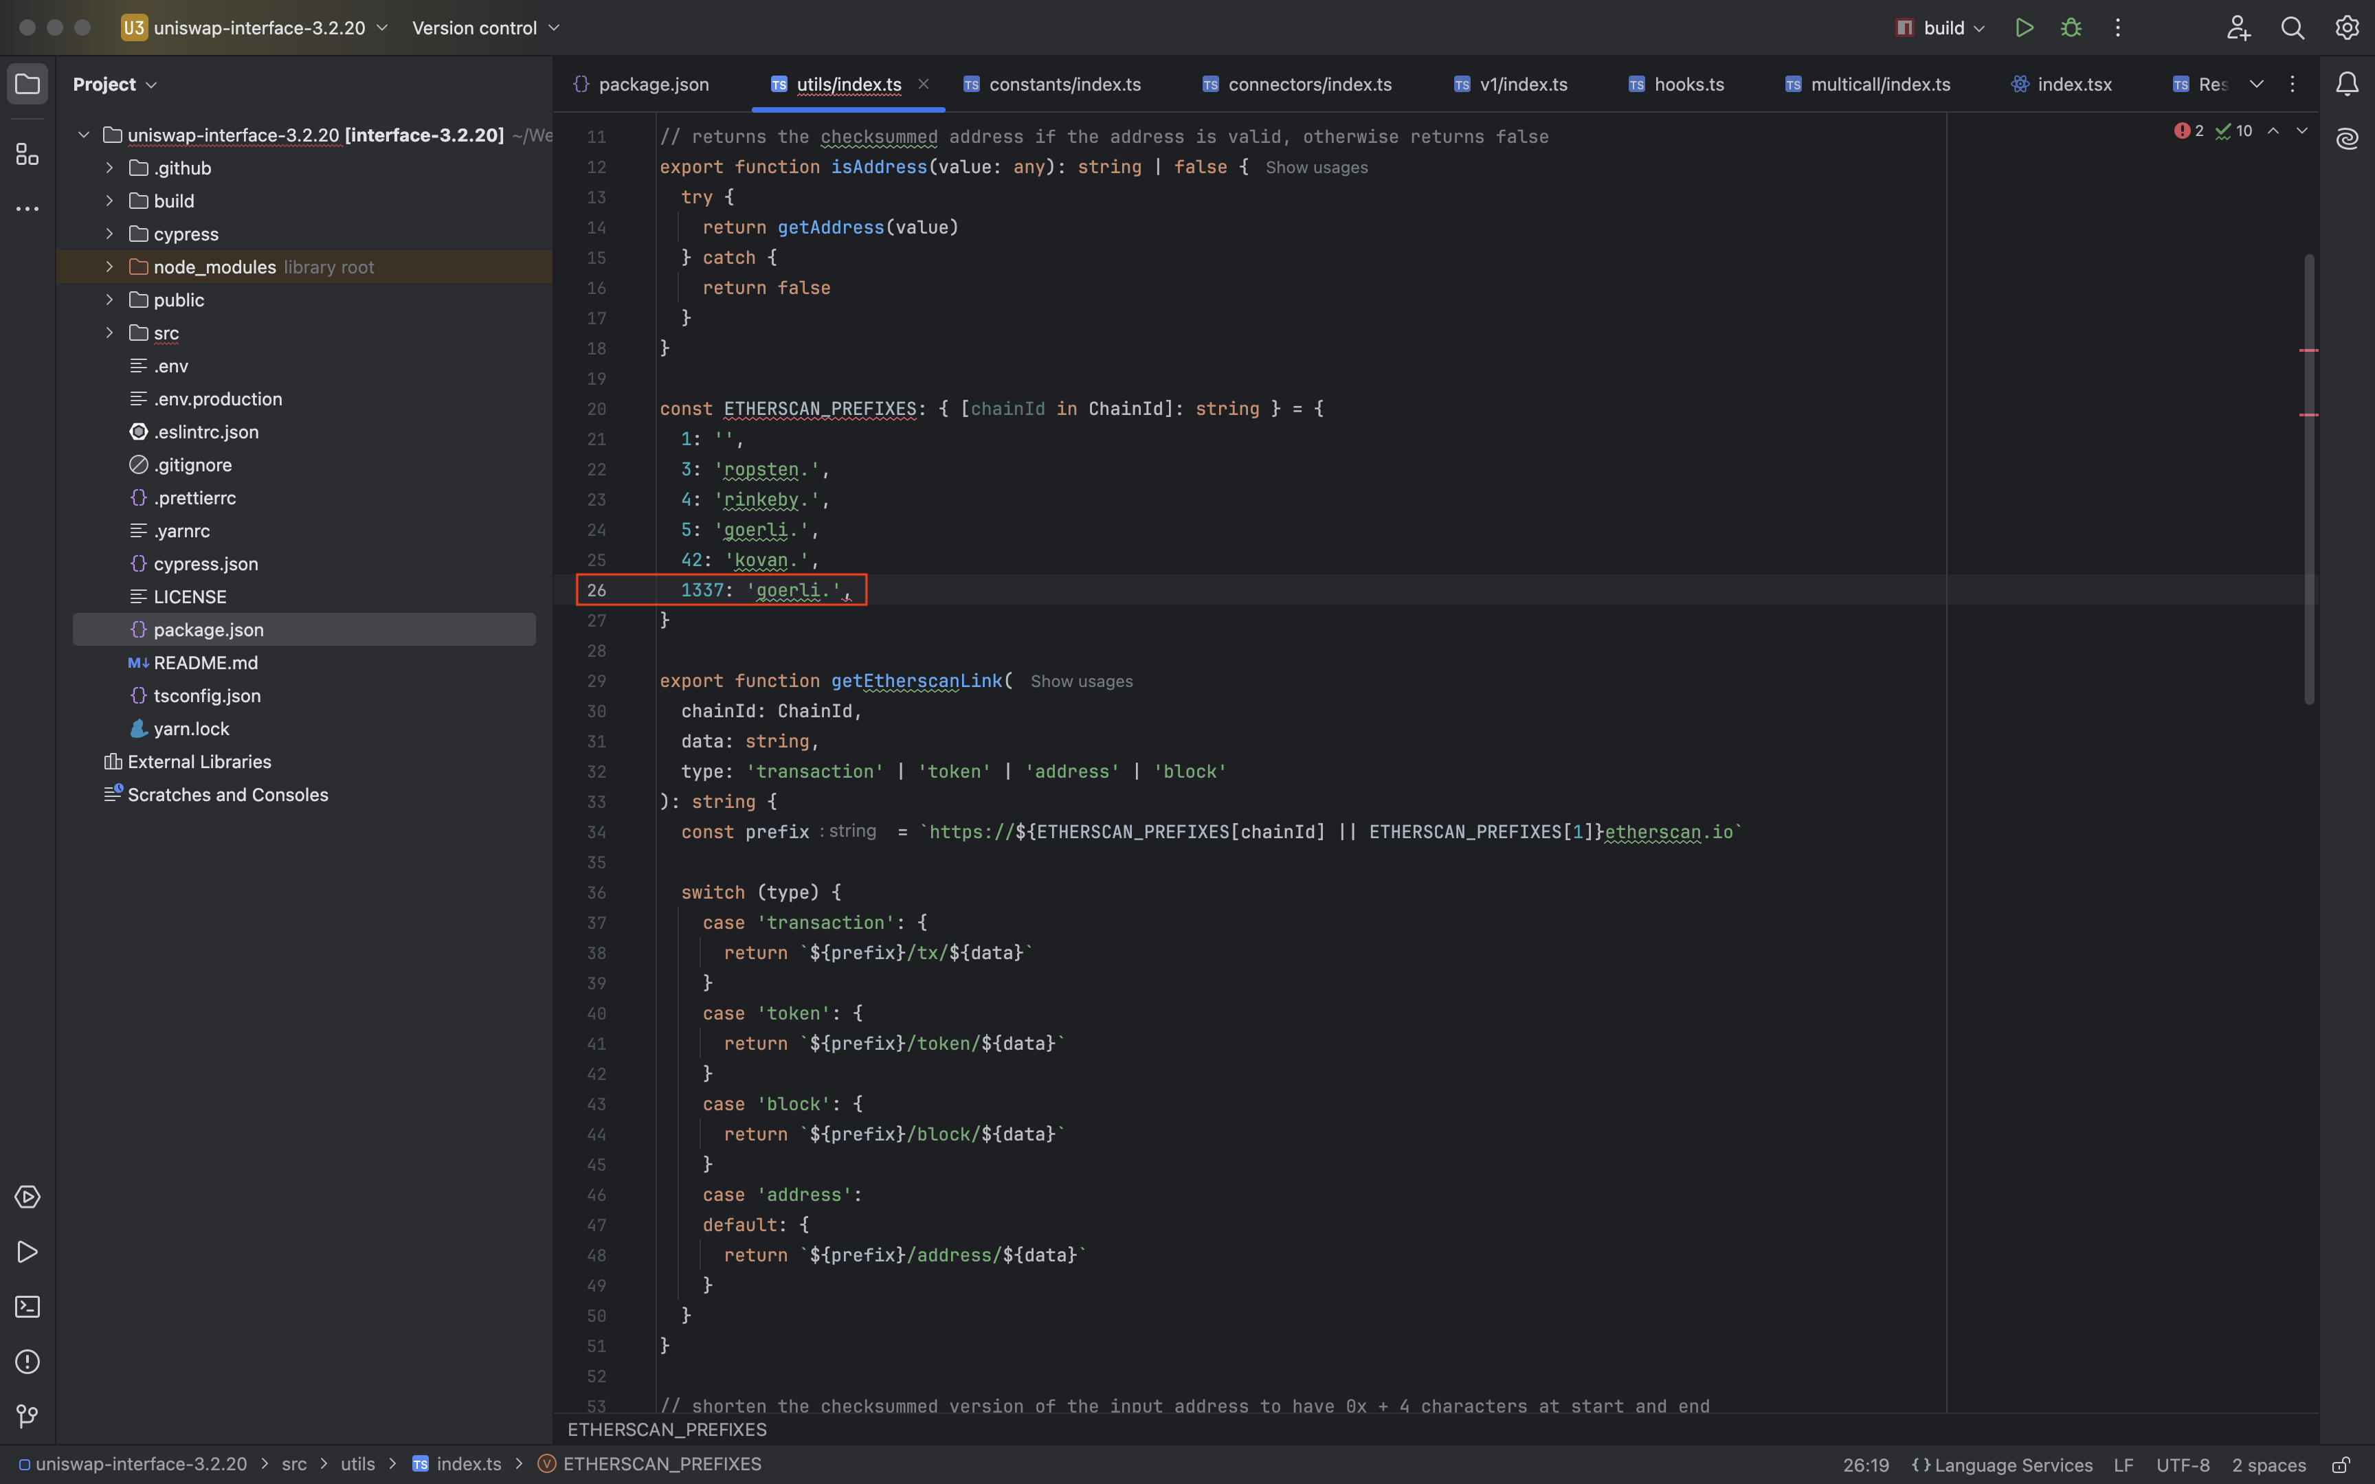Open IDE settings gear
The width and height of the screenshot is (2375, 1484).
point(2347,27)
